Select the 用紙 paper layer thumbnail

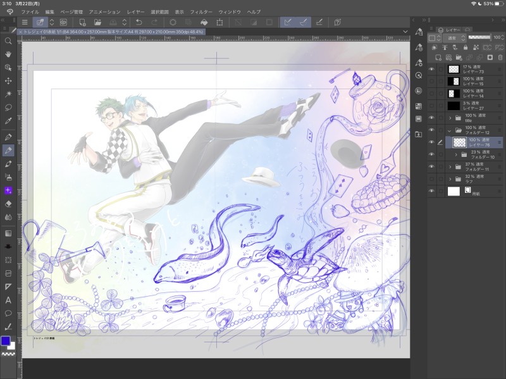pos(454,191)
